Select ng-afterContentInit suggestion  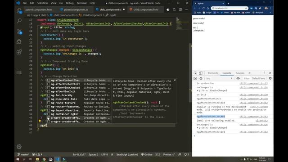[x=79, y=84]
